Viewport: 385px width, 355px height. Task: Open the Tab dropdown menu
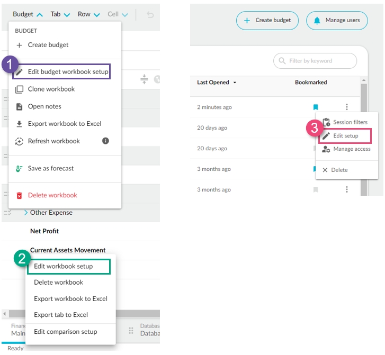pyautogui.click(x=60, y=14)
